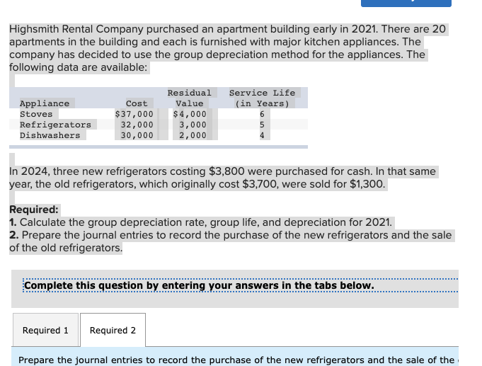Click the Dishwashers service life value 4
This screenshot has width=482, height=366.
262,135
